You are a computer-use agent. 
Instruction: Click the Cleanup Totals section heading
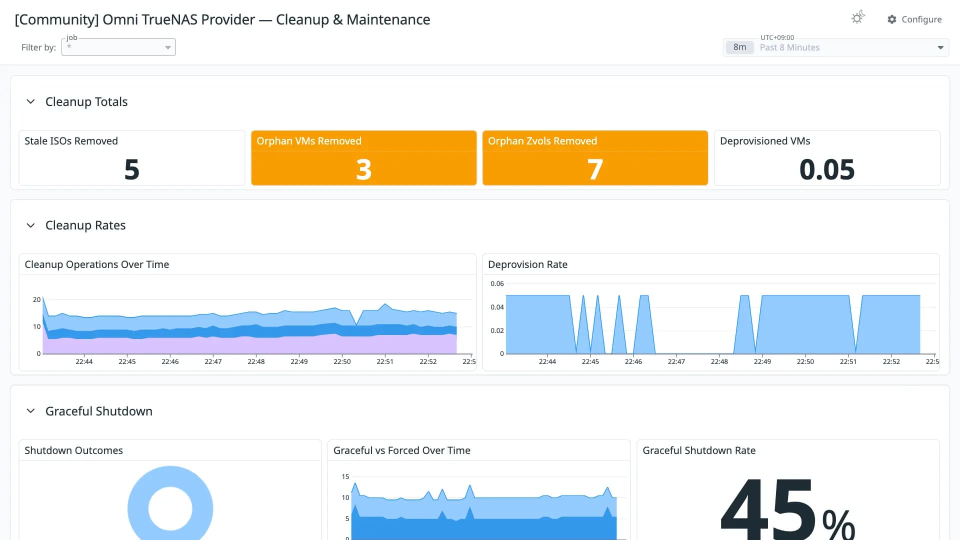tap(86, 101)
